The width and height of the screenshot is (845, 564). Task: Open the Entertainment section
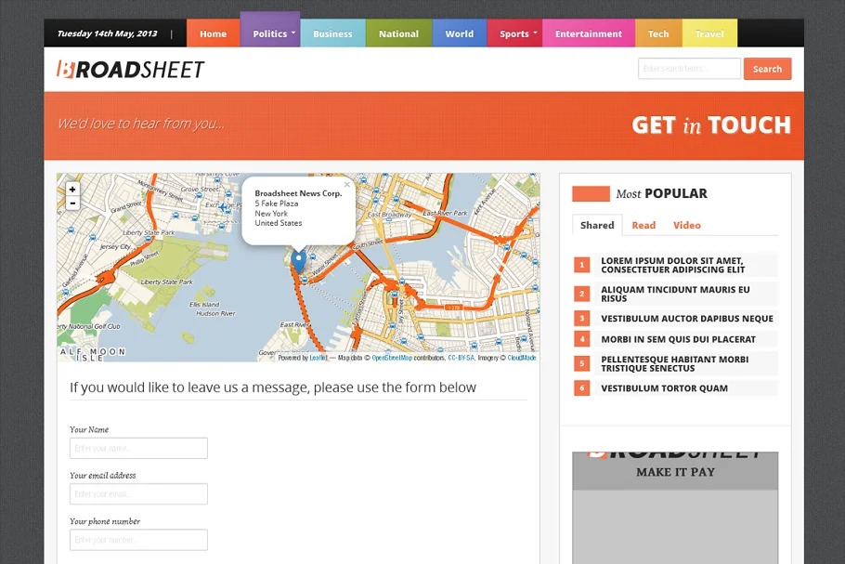pos(589,33)
